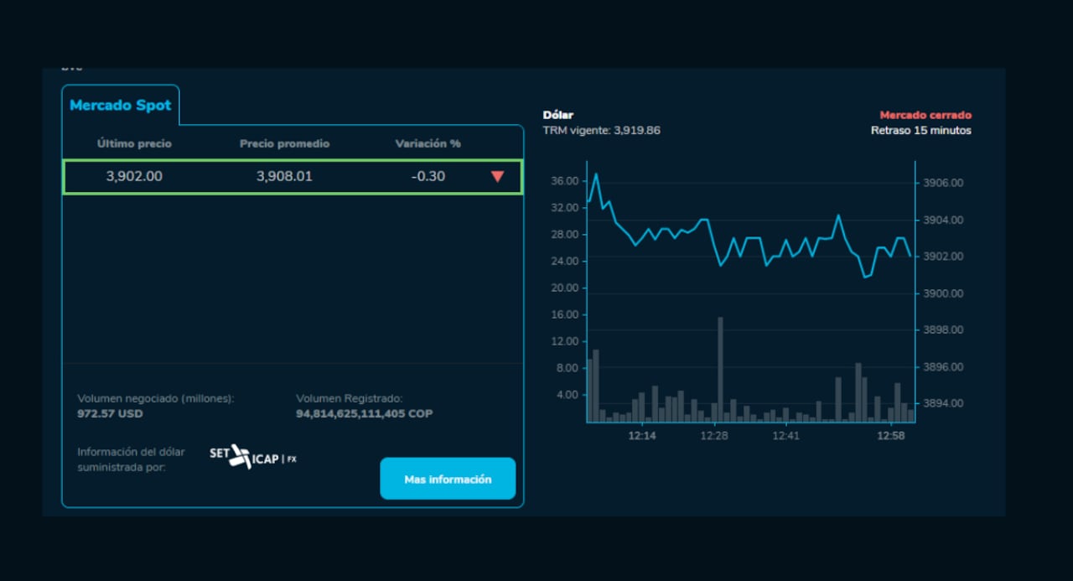
Task: Click the TRM vigente 3,919.86 value
Action: (601, 130)
